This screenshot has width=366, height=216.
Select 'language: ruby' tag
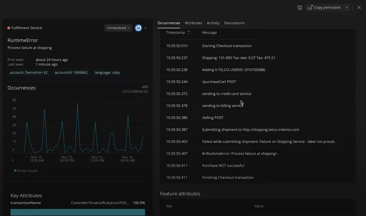[107, 73]
